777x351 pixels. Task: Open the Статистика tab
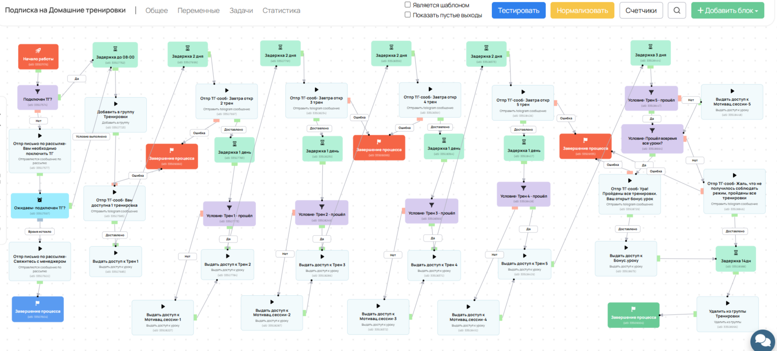point(281,10)
